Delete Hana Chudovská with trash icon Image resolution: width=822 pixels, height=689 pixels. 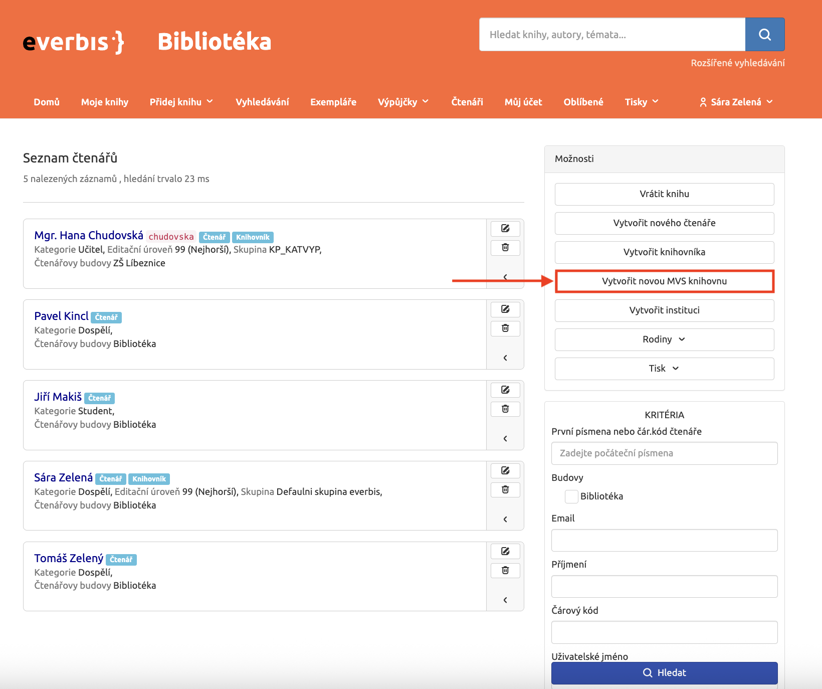coord(505,248)
